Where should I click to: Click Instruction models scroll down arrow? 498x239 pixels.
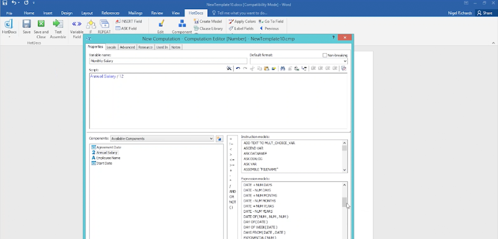click(x=344, y=170)
